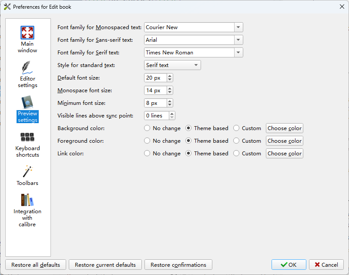
Task: Click the Preview settings book icon
Action: (x=27, y=102)
